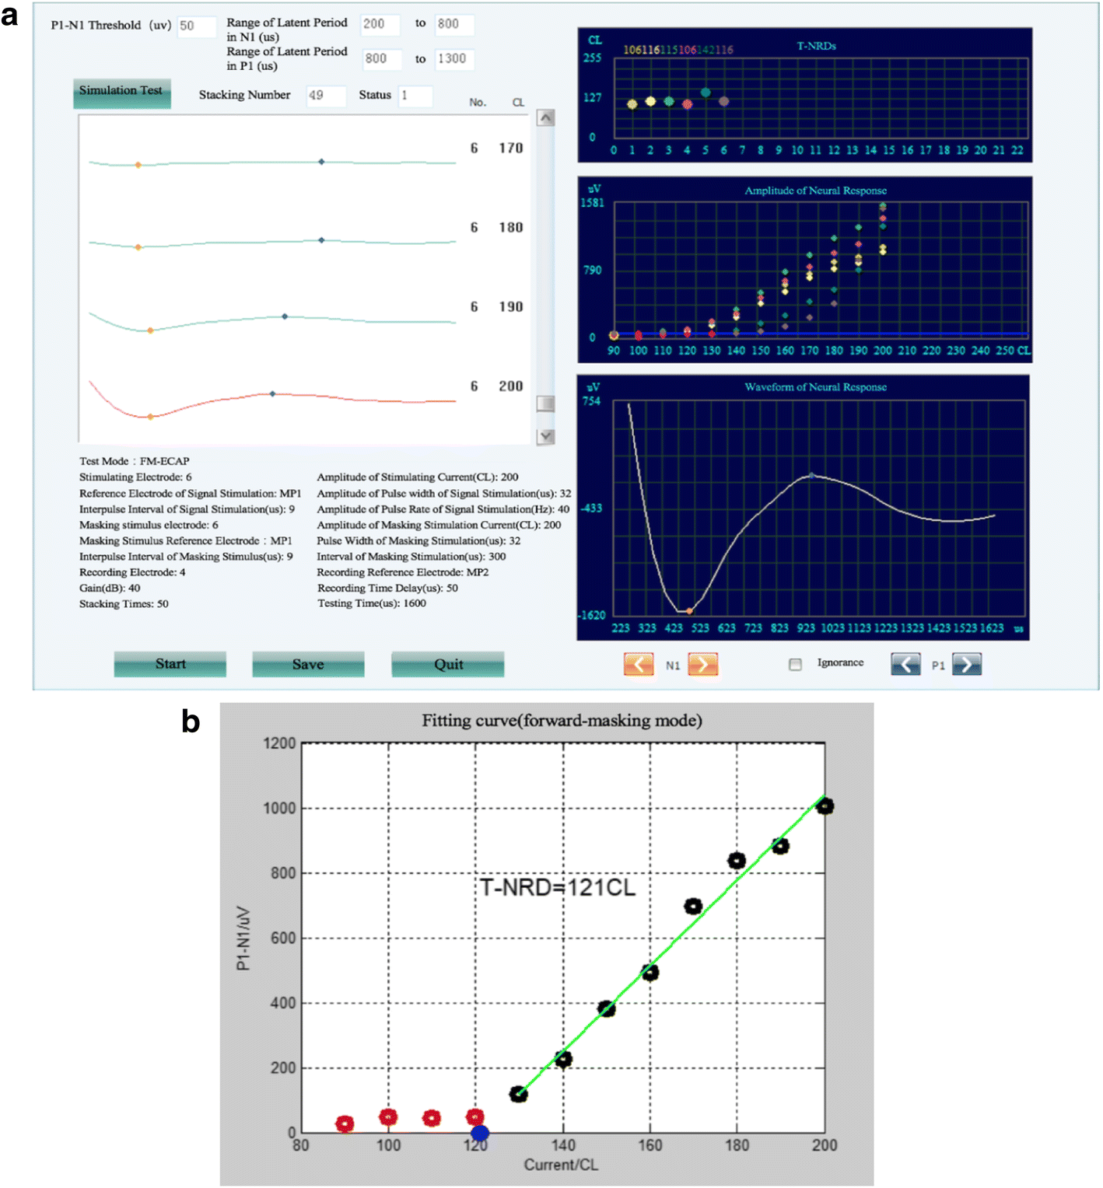Click the N1 latent period start field (200)
Viewport: 1103px width, 1188px height.
380,24
